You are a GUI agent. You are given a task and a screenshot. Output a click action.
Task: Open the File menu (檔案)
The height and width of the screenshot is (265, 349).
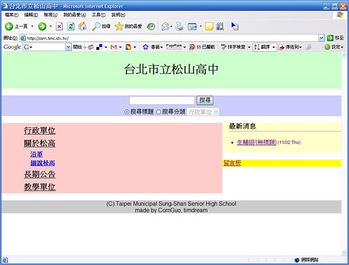tap(12, 15)
